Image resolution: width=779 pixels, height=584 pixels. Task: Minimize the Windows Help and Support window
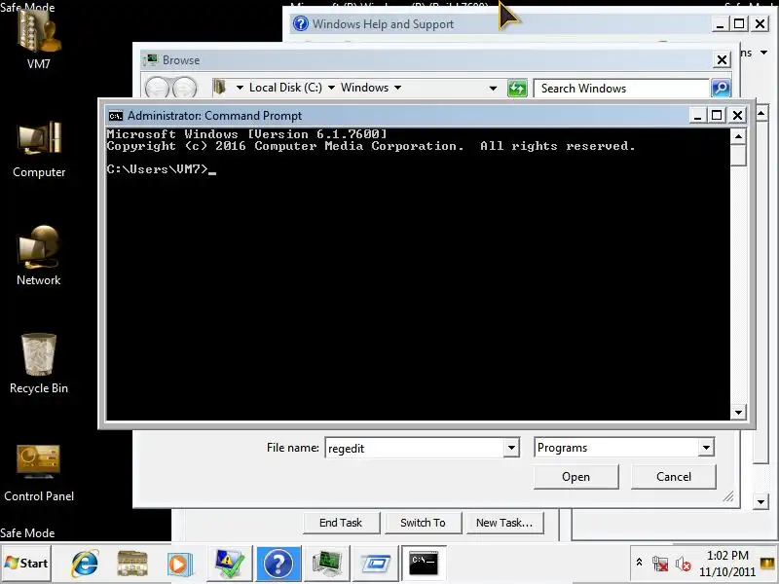coord(720,24)
